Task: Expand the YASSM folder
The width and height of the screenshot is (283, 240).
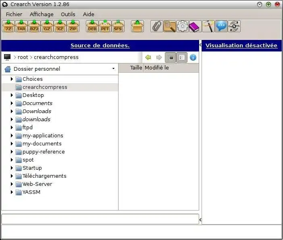Action: click(x=12, y=192)
